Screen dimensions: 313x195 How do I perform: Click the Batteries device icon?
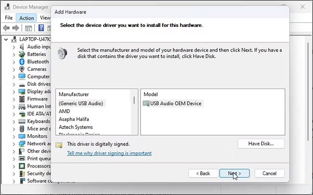[x=22, y=54]
